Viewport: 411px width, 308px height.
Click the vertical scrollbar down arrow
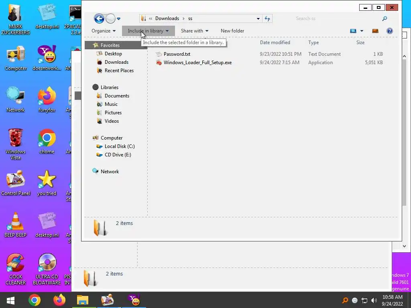point(404,246)
